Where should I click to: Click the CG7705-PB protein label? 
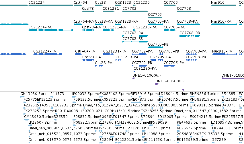coord(169,51)
